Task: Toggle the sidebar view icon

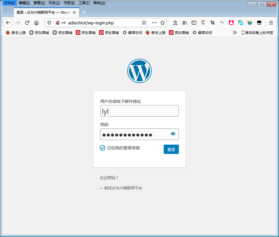Action: coord(194,23)
